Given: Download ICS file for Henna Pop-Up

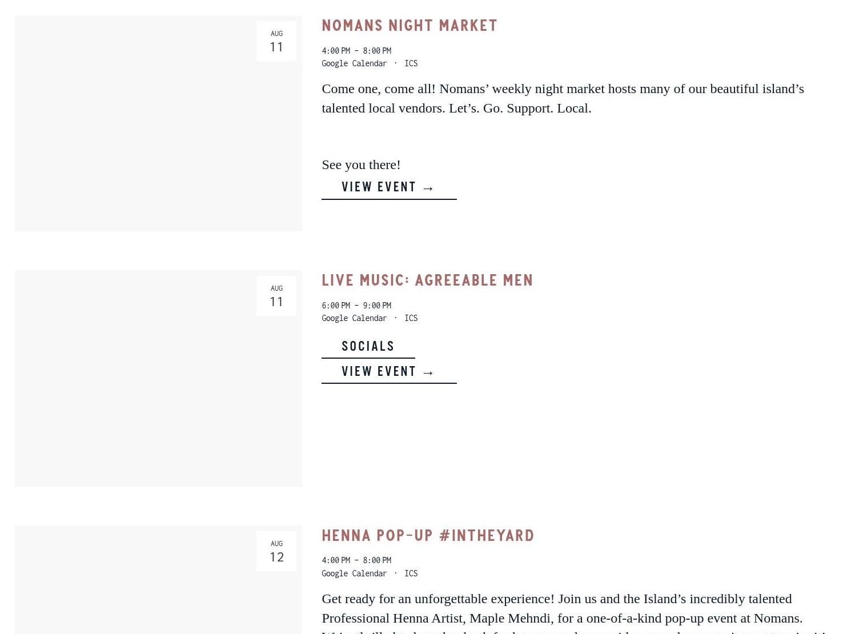Looking at the screenshot, I should coord(411,573).
